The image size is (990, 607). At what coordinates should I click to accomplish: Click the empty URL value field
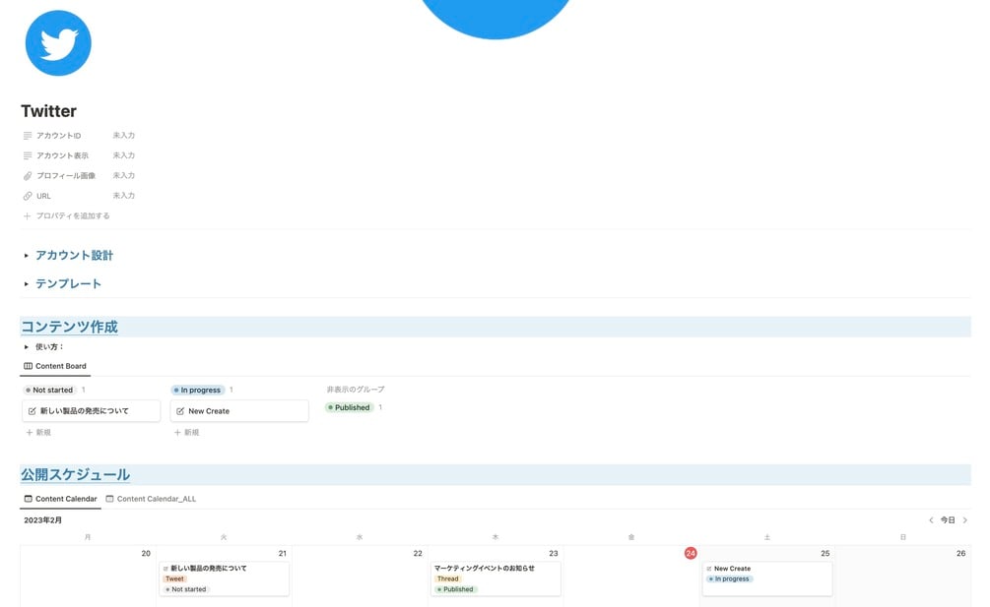pos(124,196)
